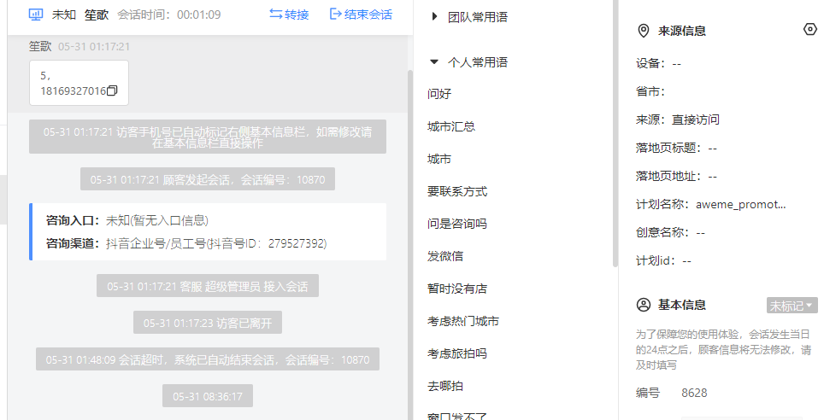The image size is (824, 420).
Task: Copy the phone number 18169327016 icon
Action: [112, 90]
